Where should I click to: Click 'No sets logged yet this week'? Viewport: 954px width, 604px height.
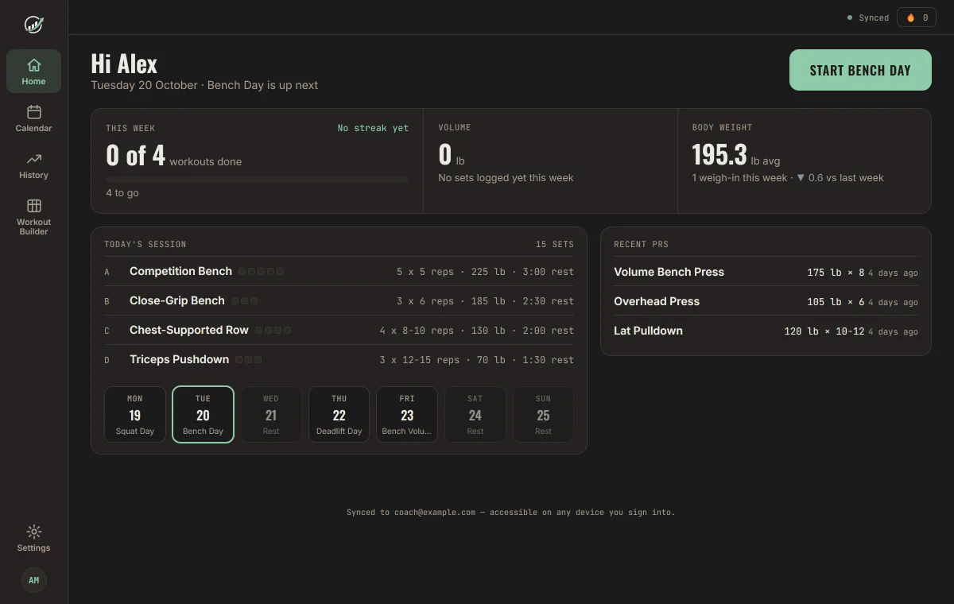(506, 178)
